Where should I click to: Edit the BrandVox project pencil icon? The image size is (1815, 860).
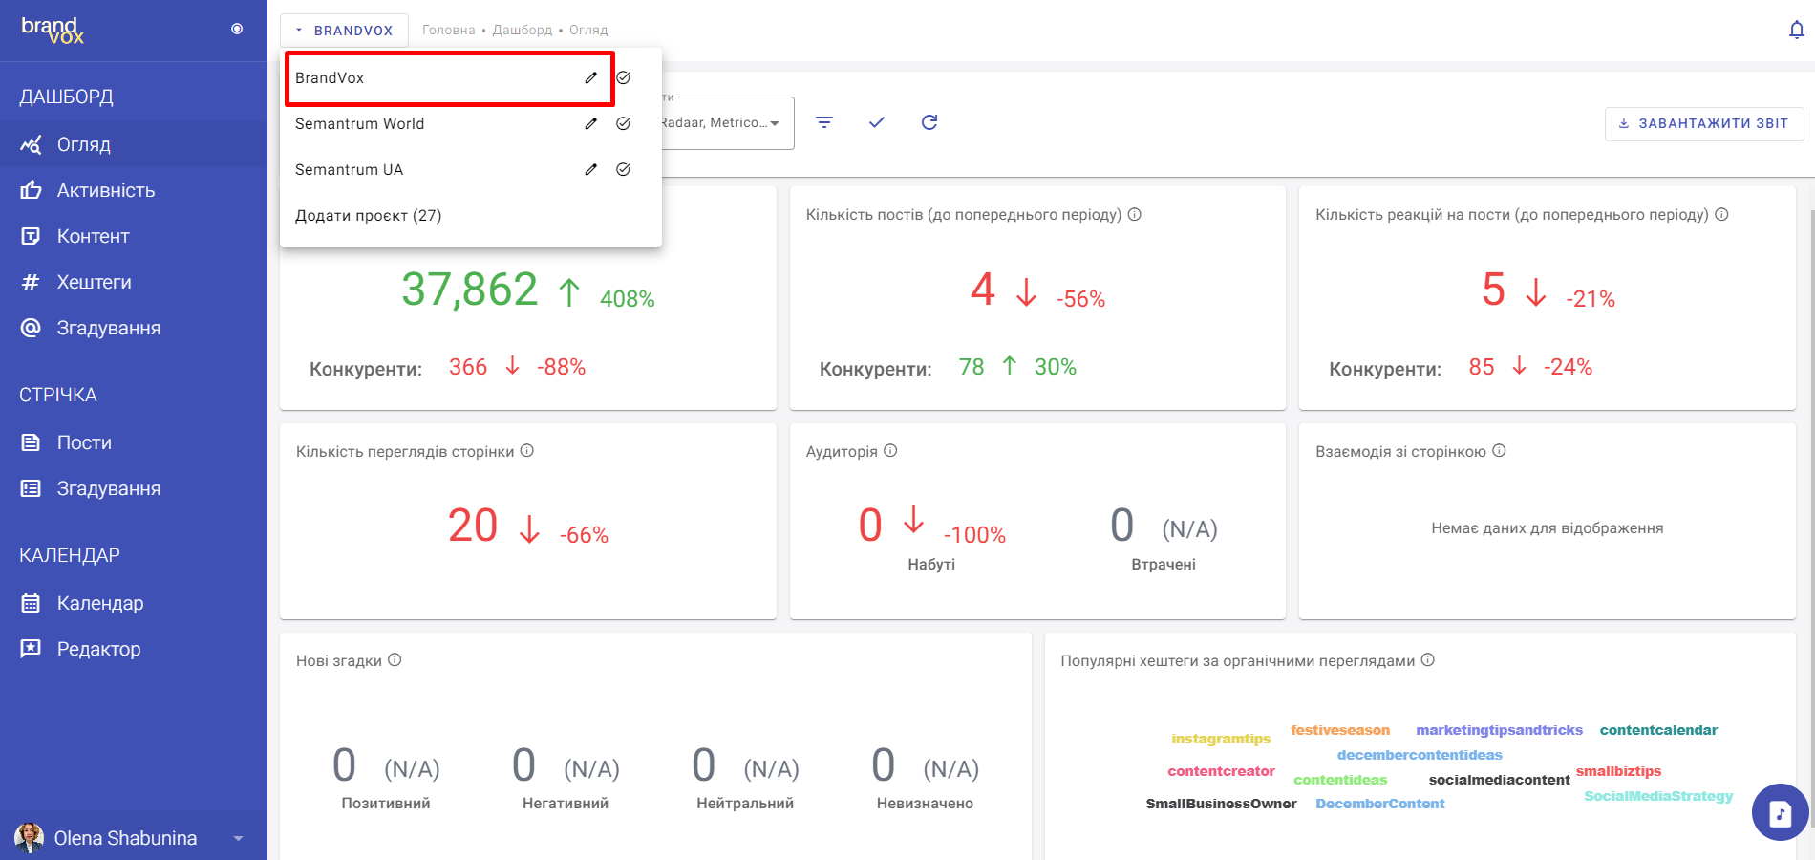(590, 77)
